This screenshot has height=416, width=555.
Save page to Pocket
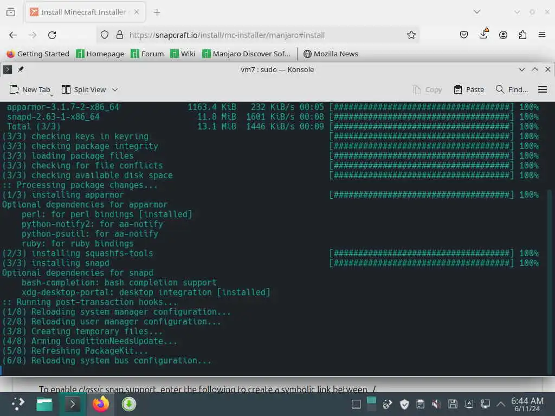(x=464, y=35)
